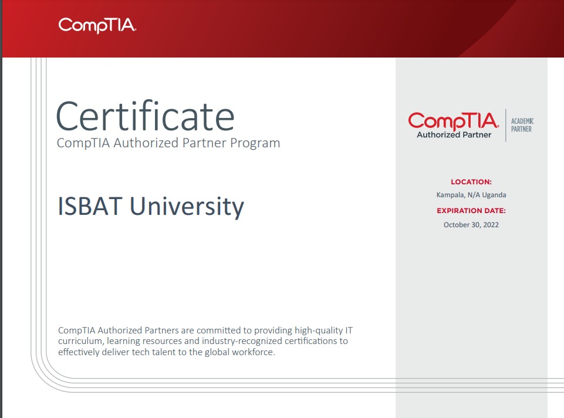This screenshot has width=564, height=418.
Task: Click 'Authorized Partner' text under red logo
Action: [x=454, y=135]
